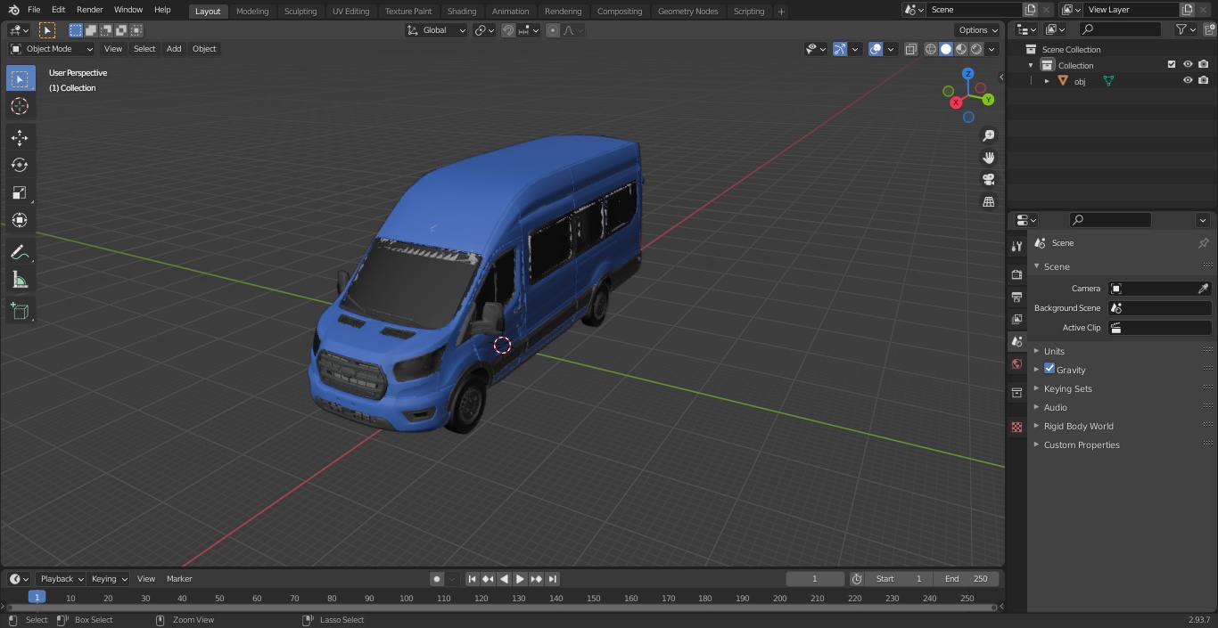Select the Measure ruler tool
Image resolution: width=1218 pixels, height=628 pixels.
(x=20, y=281)
